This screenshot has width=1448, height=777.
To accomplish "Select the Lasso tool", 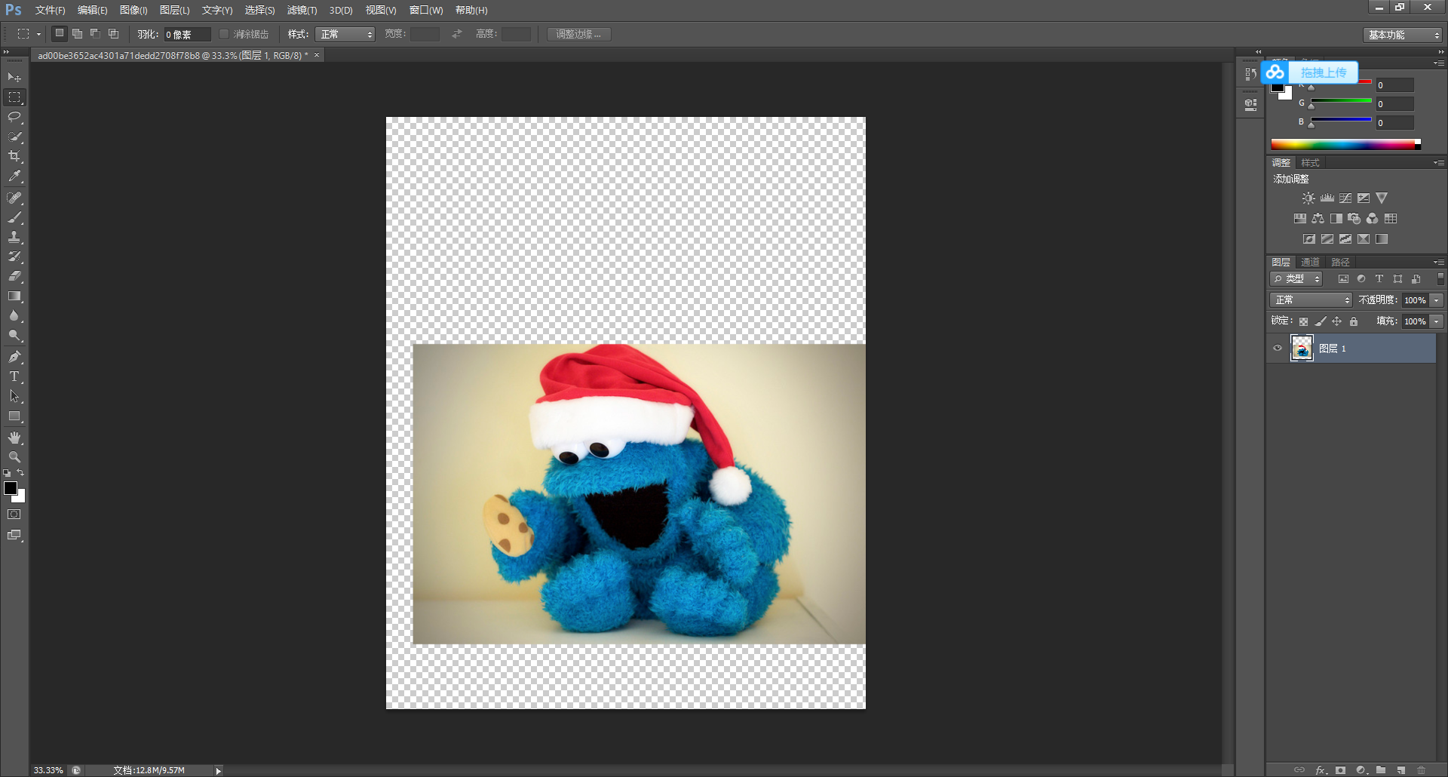I will pyautogui.click(x=14, y=117).
